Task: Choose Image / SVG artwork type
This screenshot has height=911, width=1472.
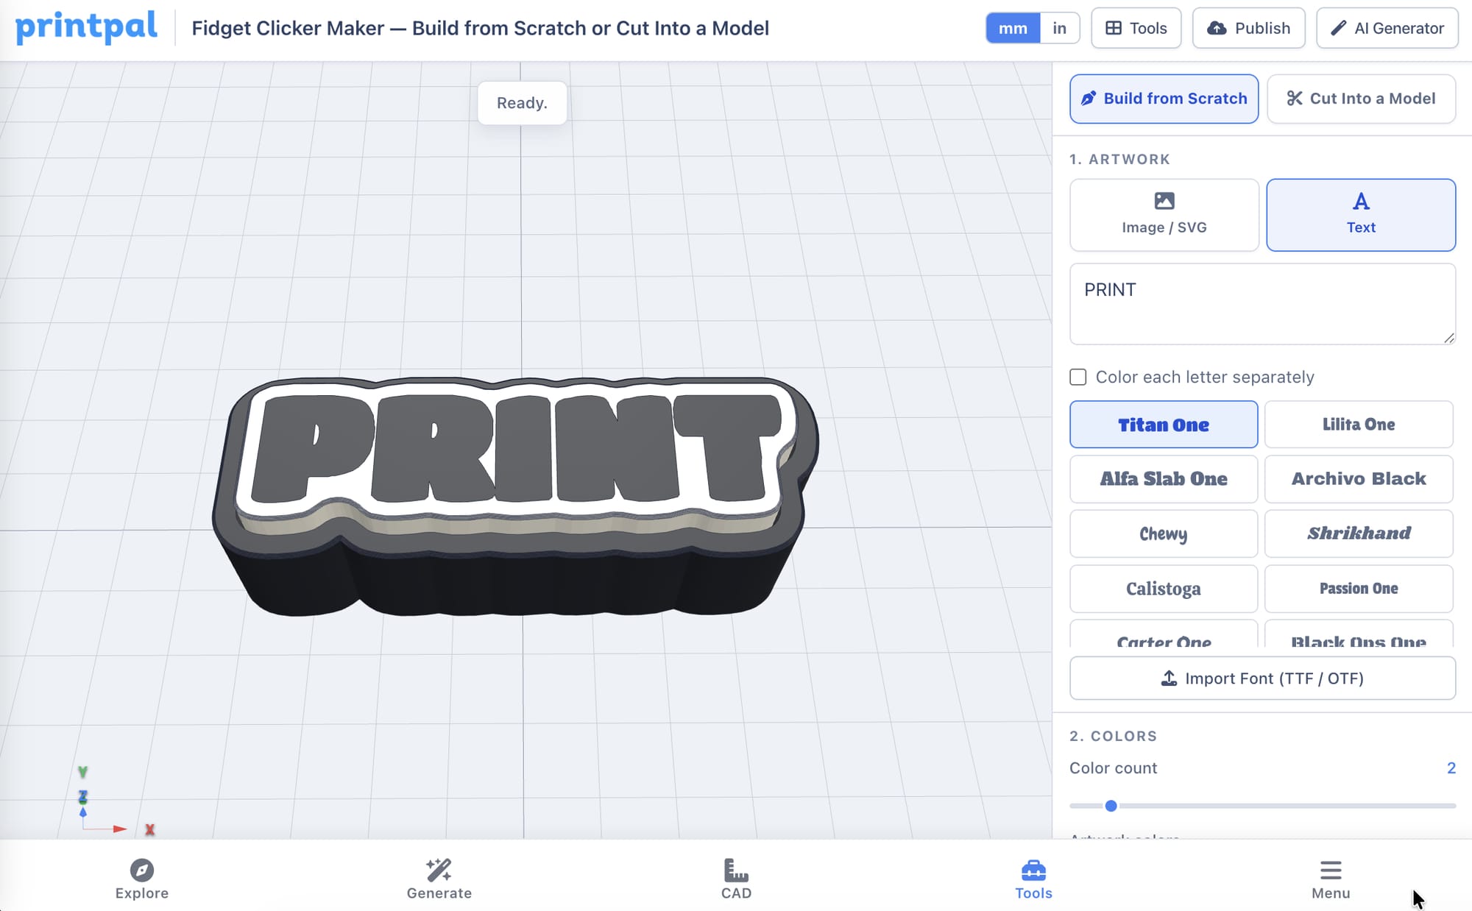Action: 1164,215
